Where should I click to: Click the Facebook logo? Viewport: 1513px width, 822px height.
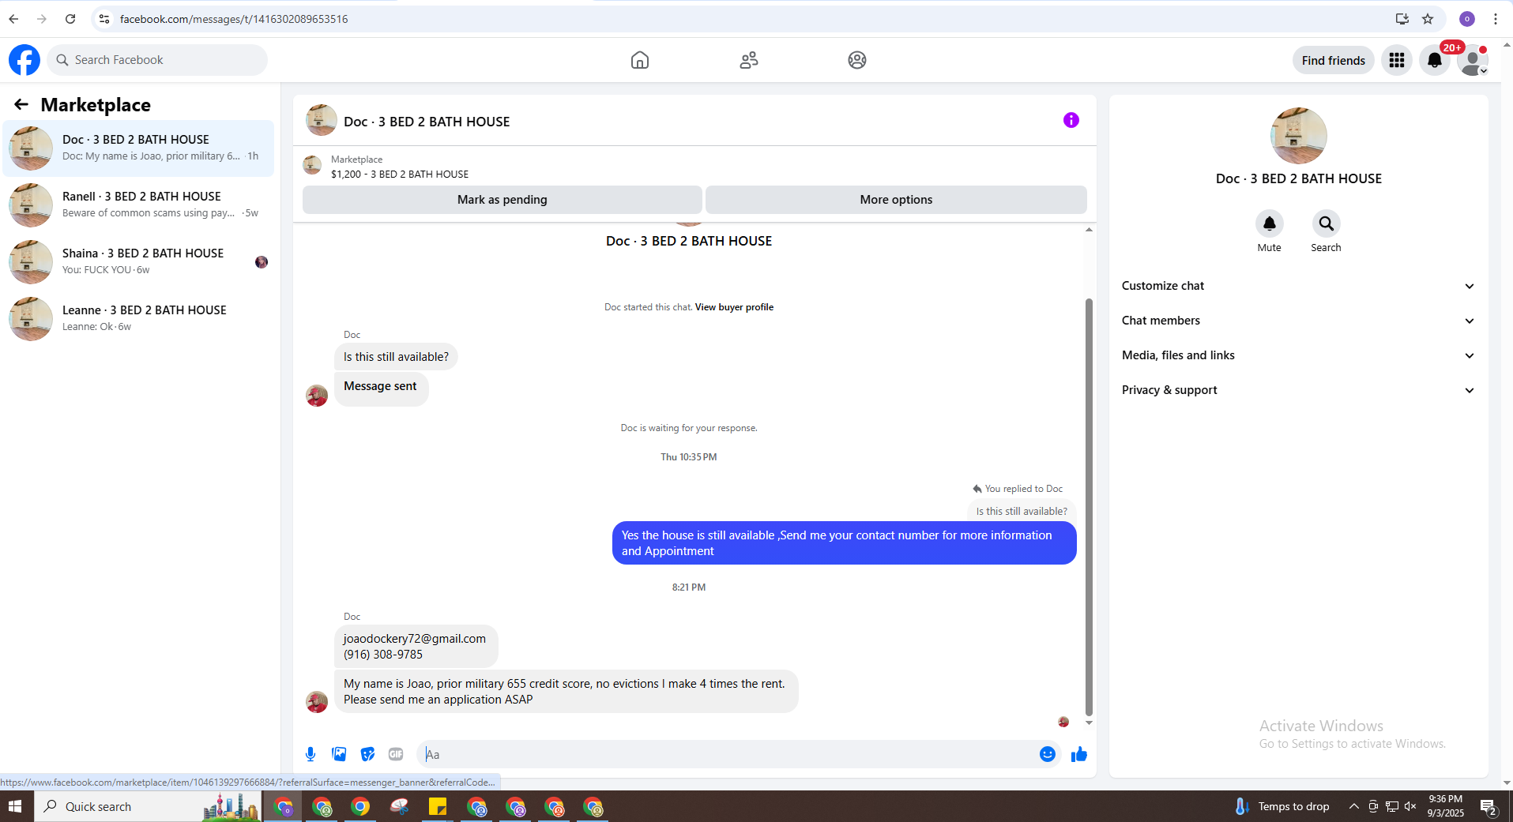[x=24, y=60]
